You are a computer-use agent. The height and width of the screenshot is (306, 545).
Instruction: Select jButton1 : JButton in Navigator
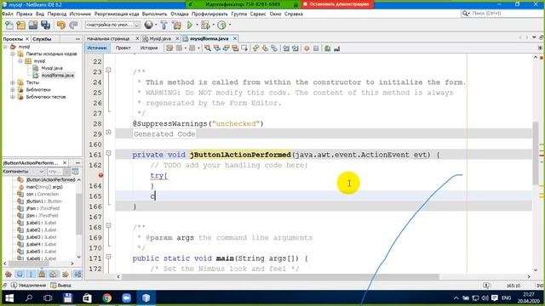43,201
